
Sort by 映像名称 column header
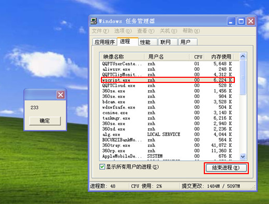click(x=122, y=57)
